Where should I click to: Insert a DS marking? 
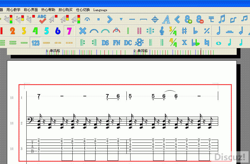[x=105, y=43]
